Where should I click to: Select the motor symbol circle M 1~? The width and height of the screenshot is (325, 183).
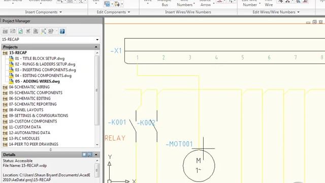click(x=199, y=166)
